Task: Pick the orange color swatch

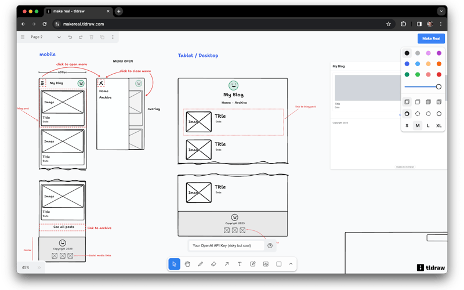Action: tap(439, 64)
